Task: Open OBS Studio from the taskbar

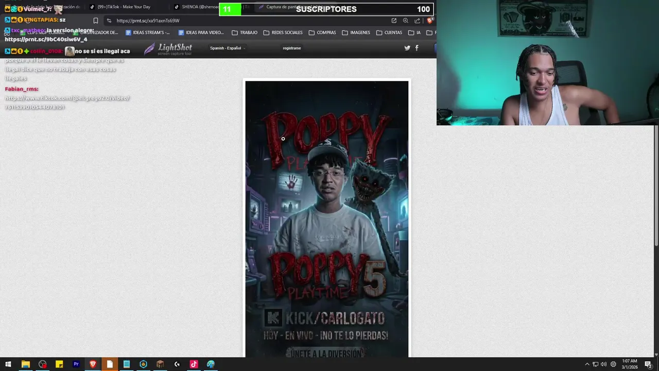Action: 42,364
